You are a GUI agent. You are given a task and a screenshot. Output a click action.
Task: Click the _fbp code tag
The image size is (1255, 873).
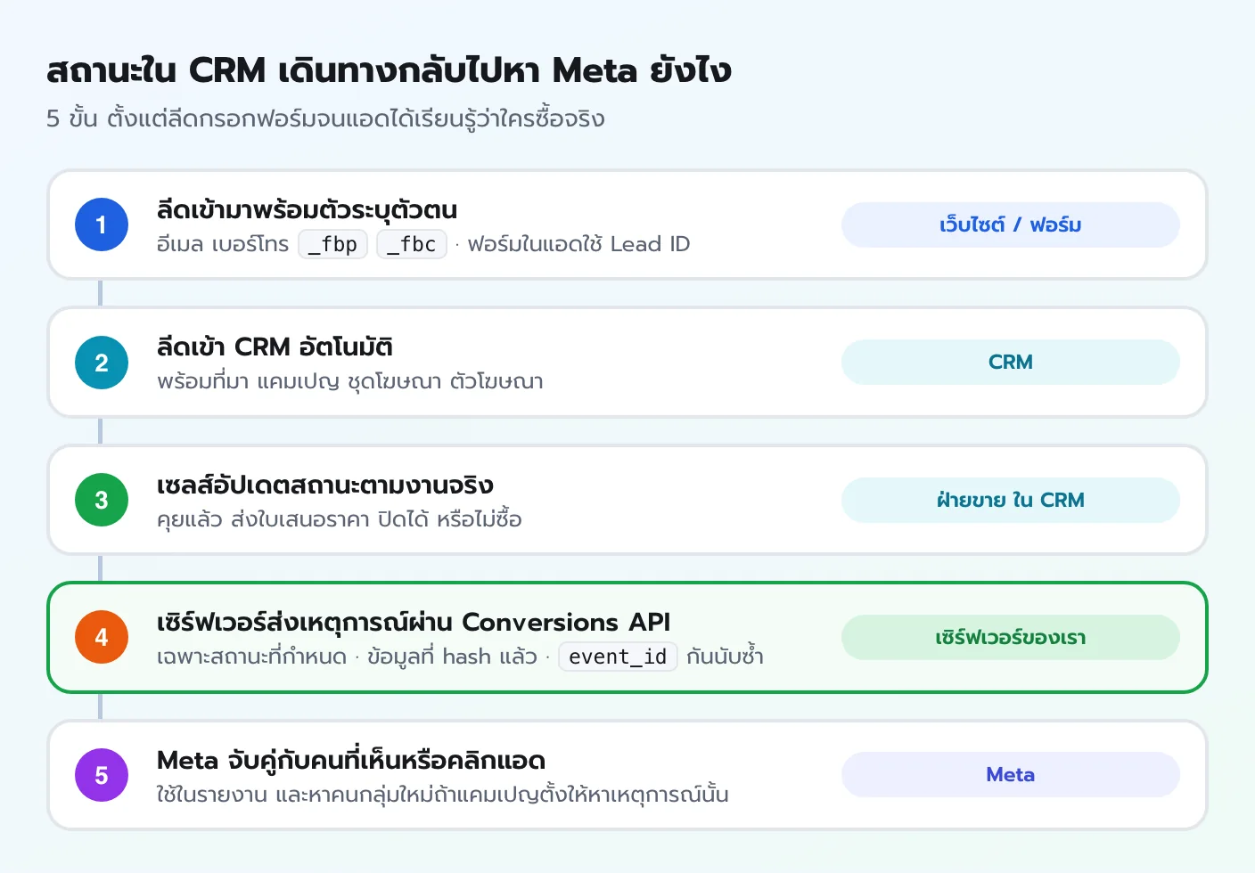332,244
